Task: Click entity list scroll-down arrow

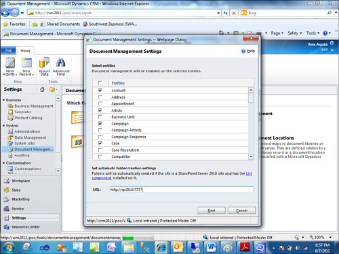Action: 251,156
